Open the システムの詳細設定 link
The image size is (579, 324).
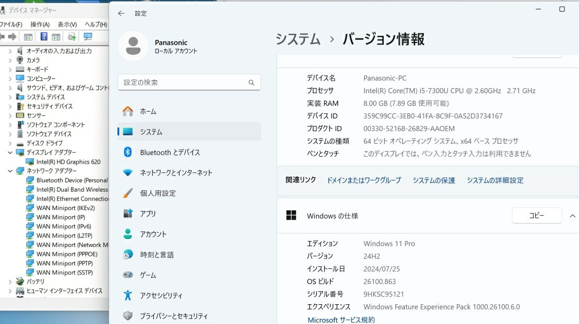(494, 180)
